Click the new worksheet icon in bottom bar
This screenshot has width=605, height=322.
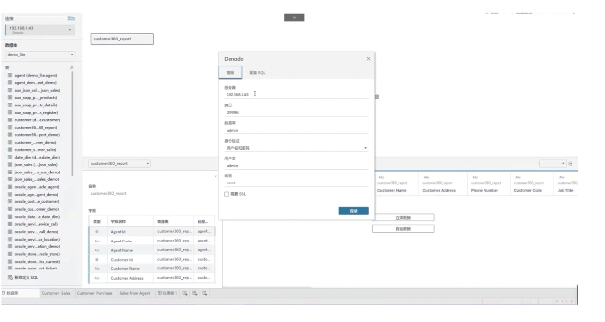[x=185, y=293]
